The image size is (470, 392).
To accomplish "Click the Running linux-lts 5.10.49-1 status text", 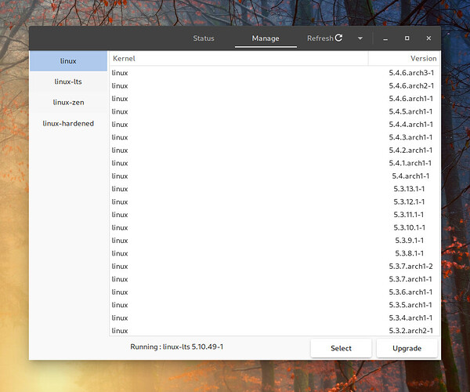I will pos(177,347).
